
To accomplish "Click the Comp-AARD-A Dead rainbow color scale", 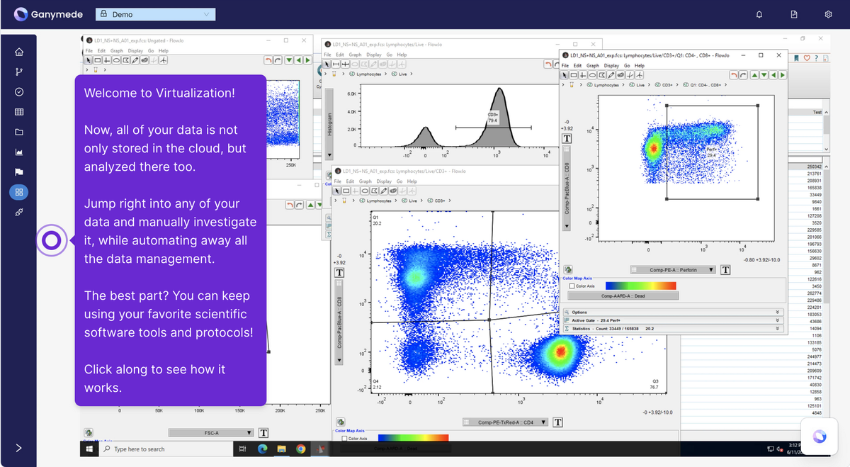I will (641, 285).
